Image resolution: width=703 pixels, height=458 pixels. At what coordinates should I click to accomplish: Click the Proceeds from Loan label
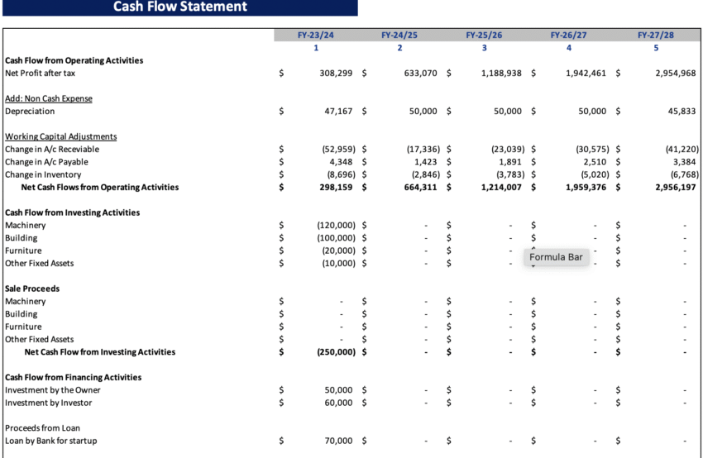coord(42,428)
